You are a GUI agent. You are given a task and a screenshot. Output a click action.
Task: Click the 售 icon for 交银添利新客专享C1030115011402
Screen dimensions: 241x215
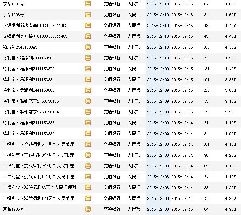[88, 26]
